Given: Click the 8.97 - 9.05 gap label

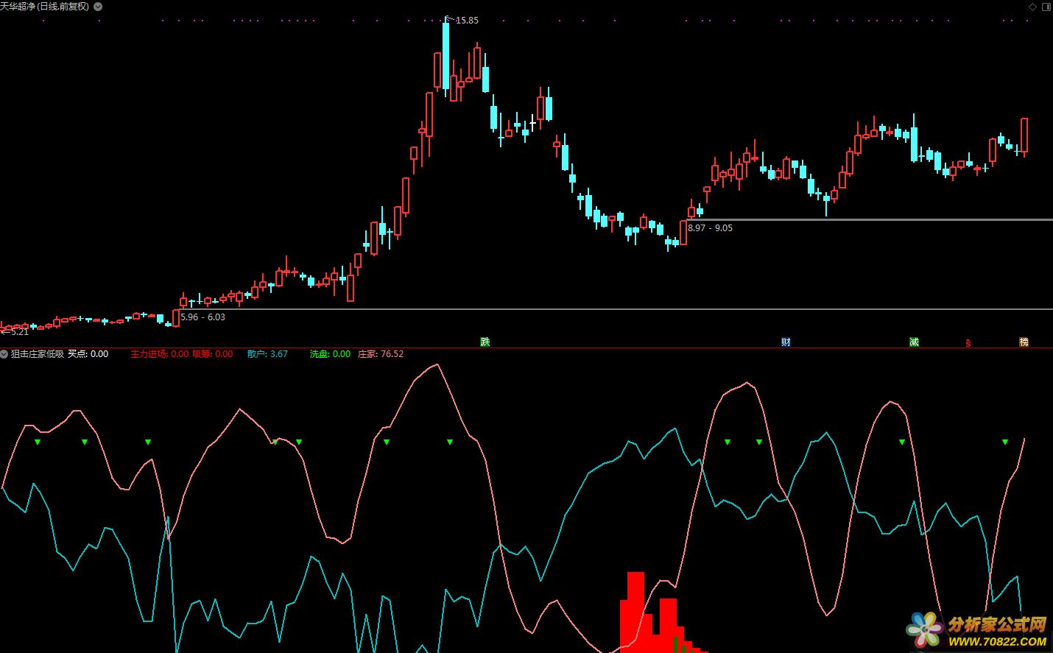Looking at the screenshot, I should pyautogui.click(x=710, y=228).
